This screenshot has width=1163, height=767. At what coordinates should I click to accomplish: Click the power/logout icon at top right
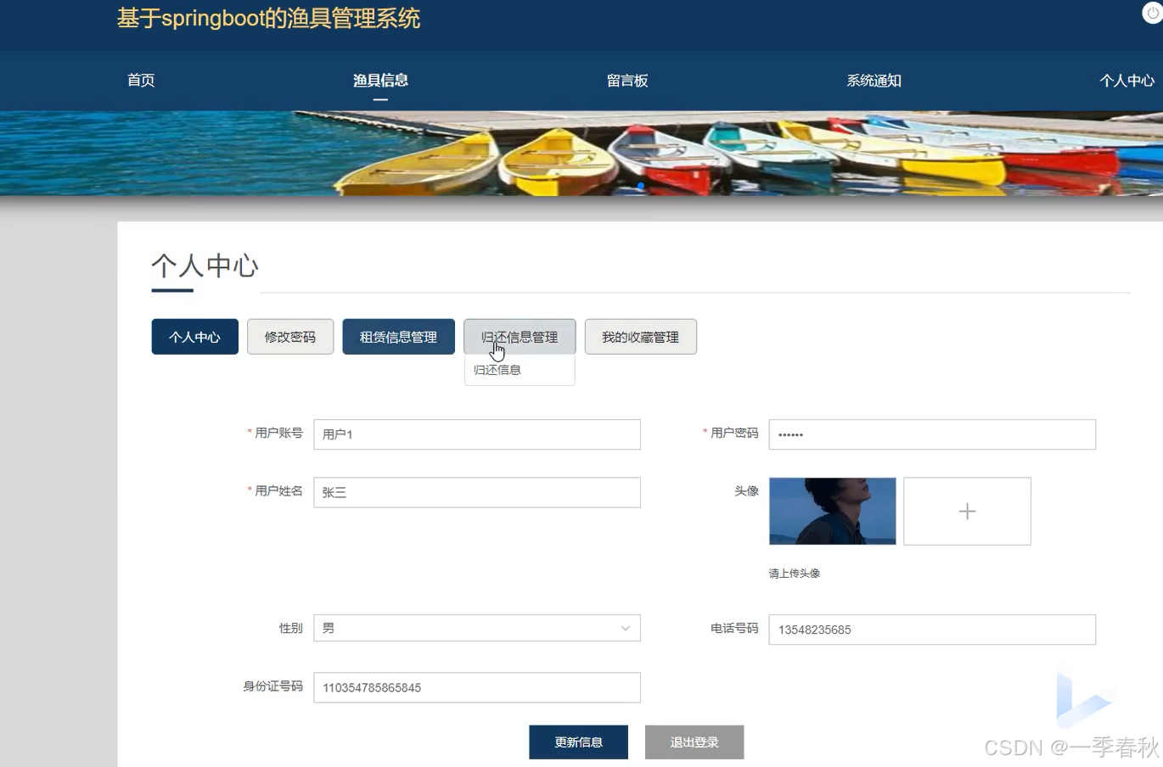(x=1151, y=13)
